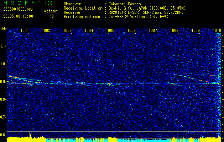
Task: Click the observer name Takanori Kawachi
Action: pos(126,4)
